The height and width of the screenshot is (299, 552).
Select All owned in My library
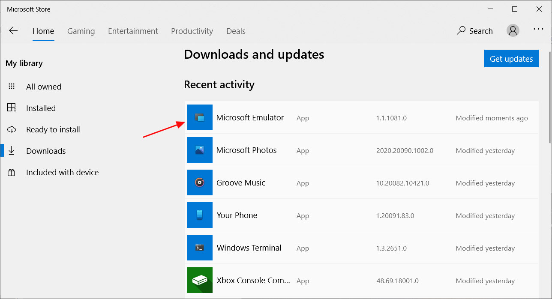pos(43,87)
